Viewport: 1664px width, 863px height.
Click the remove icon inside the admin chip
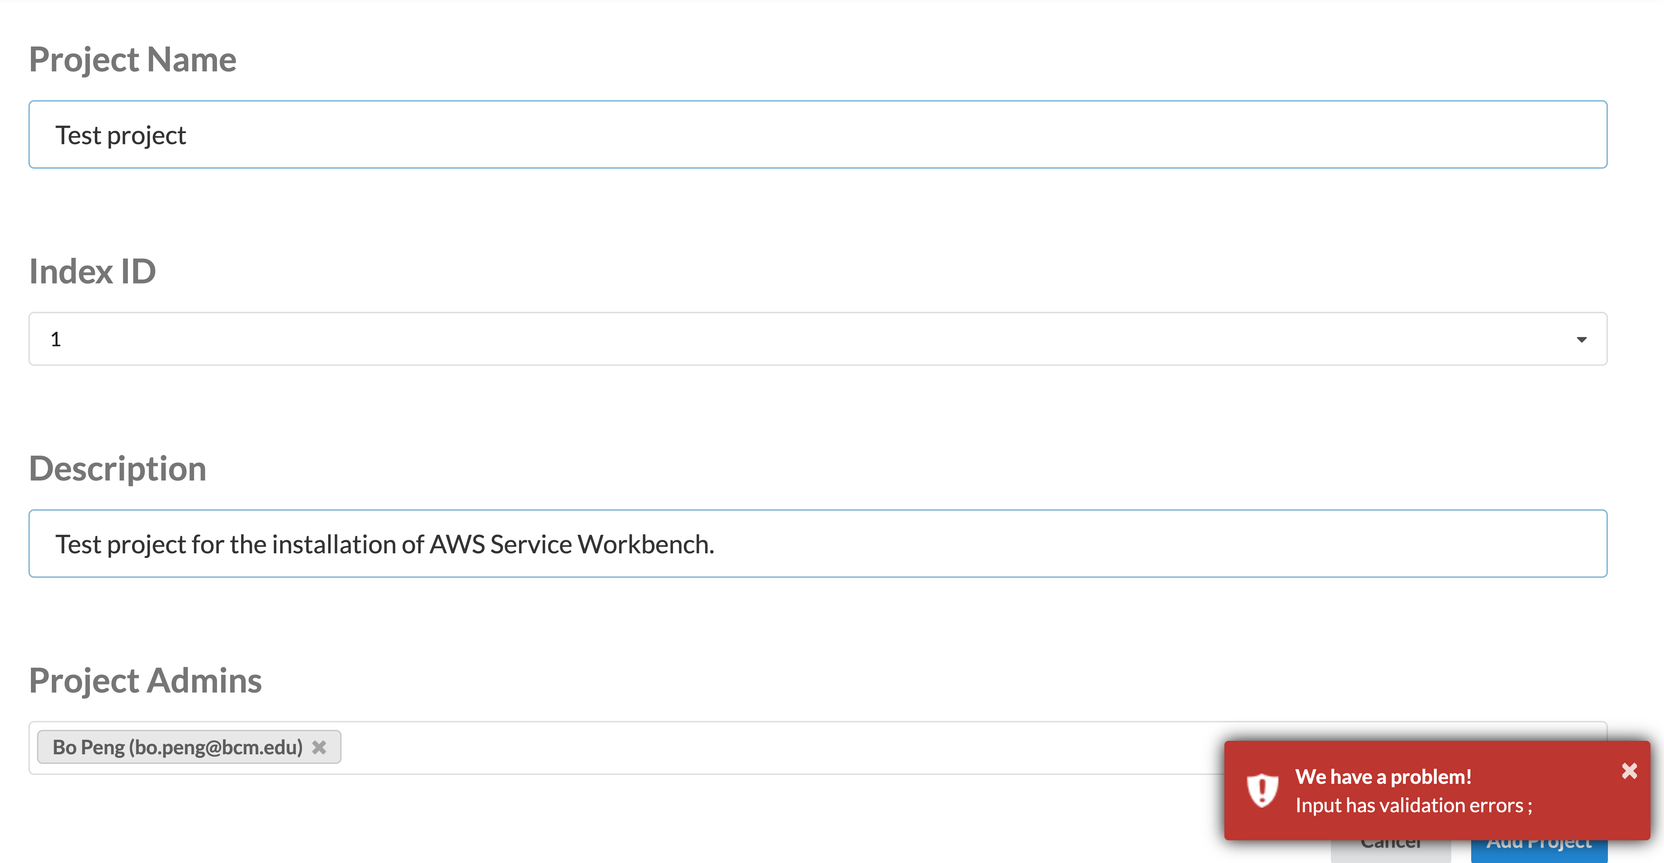pyautogui.click(x=319, y=747)
